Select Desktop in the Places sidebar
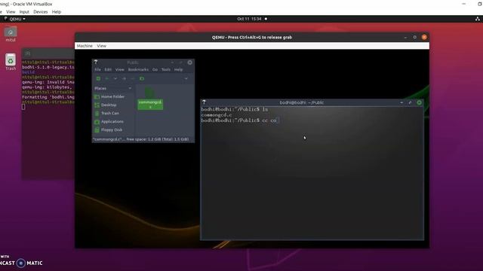This screenshot has width=483, height=271. point(106,105)
